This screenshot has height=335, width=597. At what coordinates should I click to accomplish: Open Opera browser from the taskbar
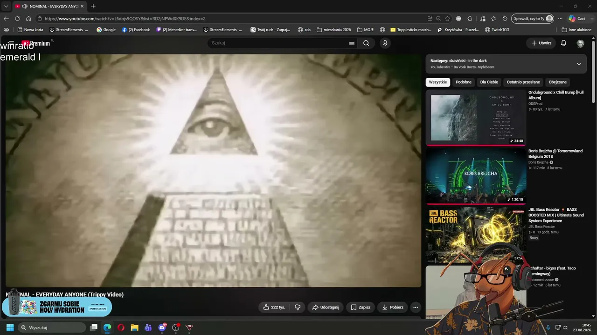coord(121,328)
